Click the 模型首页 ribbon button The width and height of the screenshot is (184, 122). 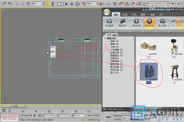[123, 23]
